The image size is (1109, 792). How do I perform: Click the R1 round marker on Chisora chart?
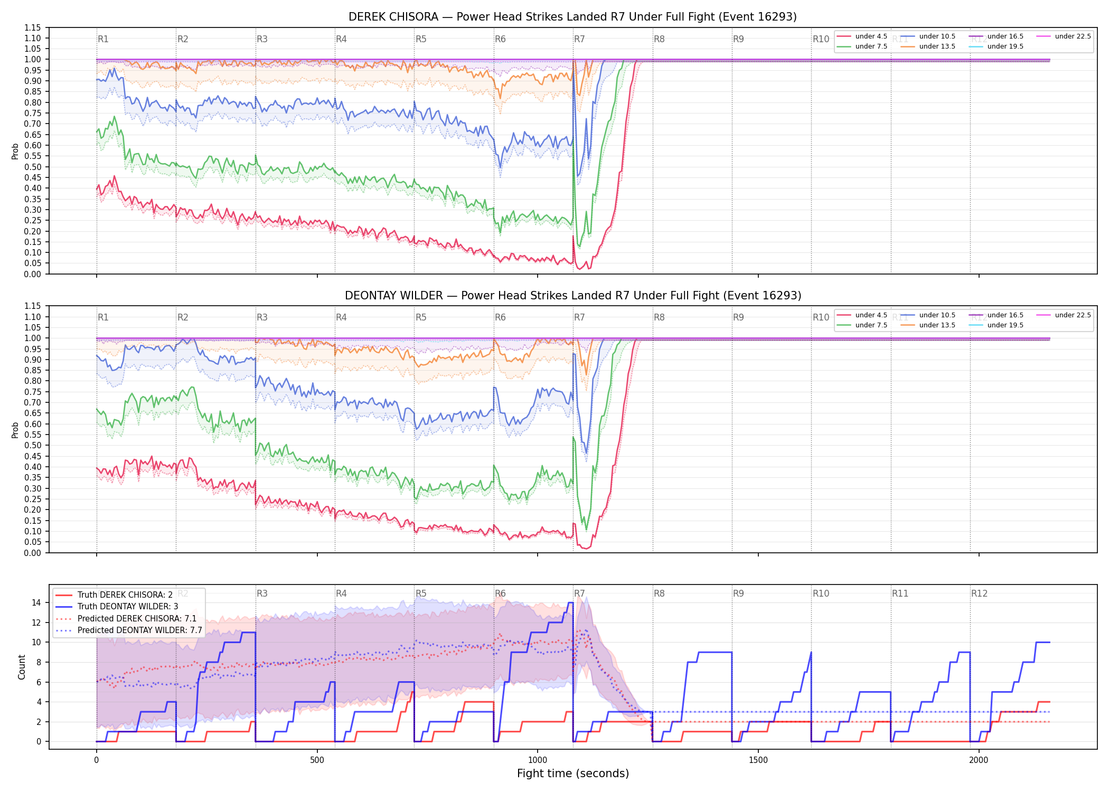pyautogui.click(x=103, y=39)
